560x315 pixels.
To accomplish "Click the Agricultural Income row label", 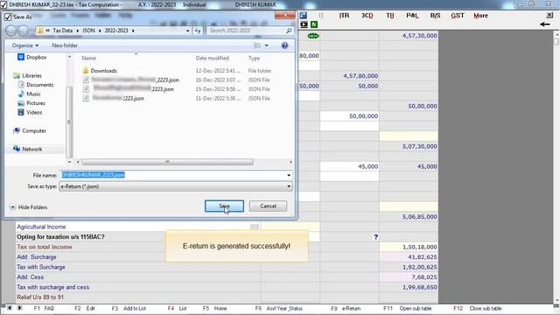I will (x=41, y=227).
